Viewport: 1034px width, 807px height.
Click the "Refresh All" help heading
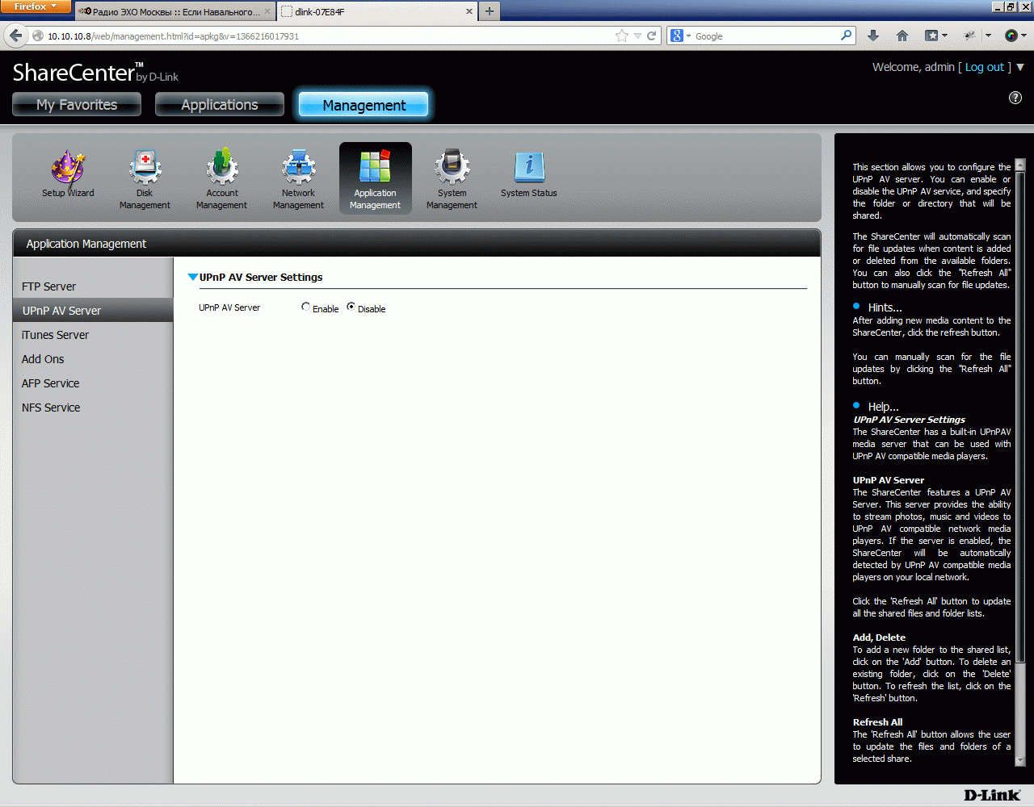(877, 722)
